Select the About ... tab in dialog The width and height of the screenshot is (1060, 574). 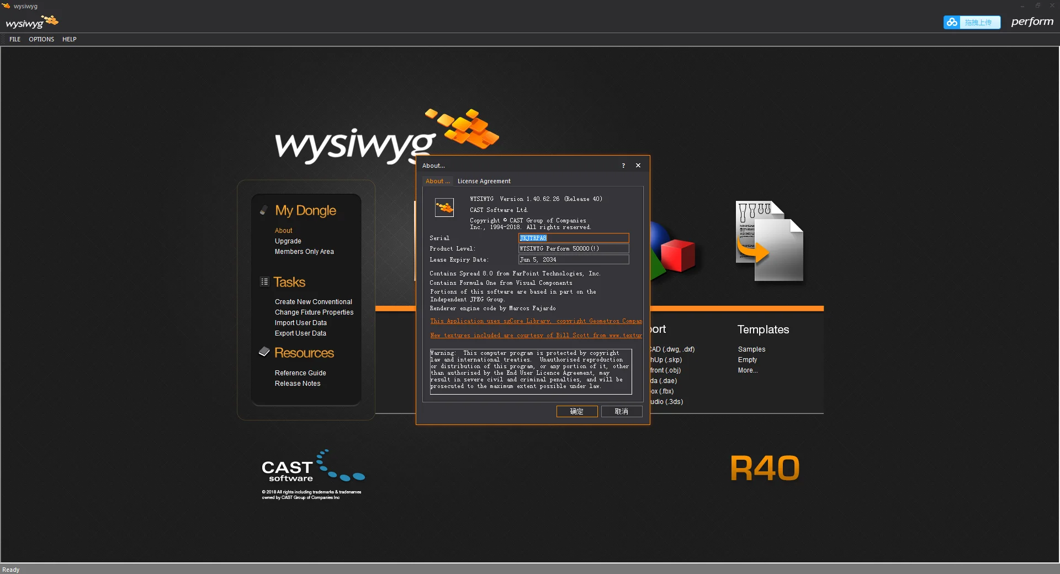[438, 181]
